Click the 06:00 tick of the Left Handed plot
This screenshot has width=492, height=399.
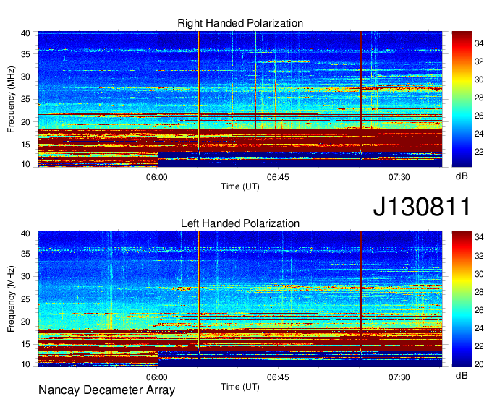156,377
